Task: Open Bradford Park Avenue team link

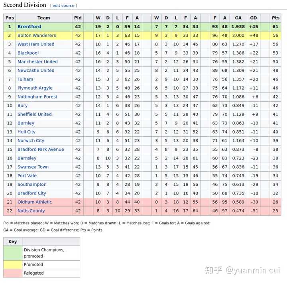Action: [x=41, y=149]
